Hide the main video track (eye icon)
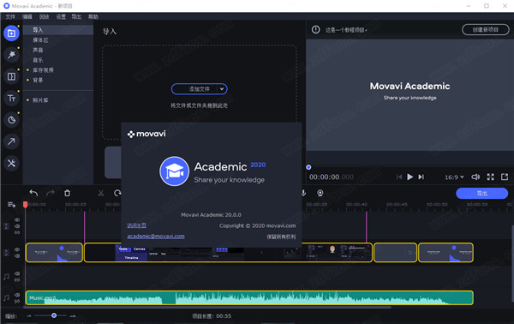Image resolution: width=514 pixels, height=324 pixels. [17, 249]
